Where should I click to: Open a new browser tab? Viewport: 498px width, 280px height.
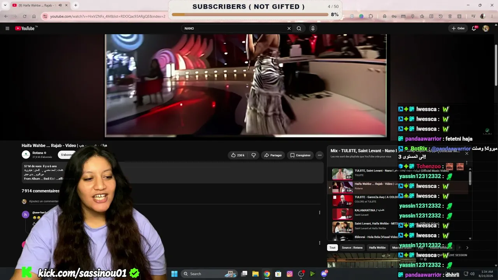75,5
